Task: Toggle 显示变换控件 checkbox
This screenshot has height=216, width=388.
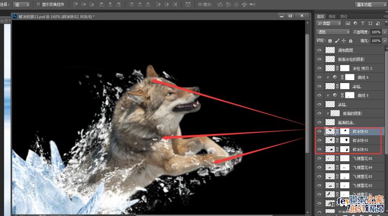Action: pos(38,4)
